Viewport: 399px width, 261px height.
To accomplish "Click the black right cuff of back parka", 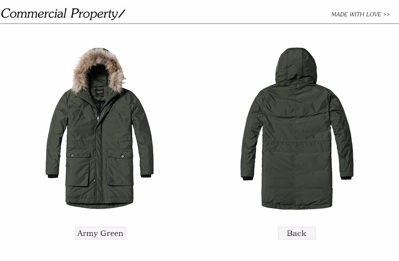I will [x=346, y=178].
